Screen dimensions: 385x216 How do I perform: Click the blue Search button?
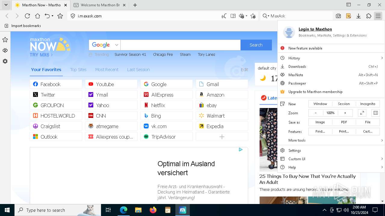[256, 45]
